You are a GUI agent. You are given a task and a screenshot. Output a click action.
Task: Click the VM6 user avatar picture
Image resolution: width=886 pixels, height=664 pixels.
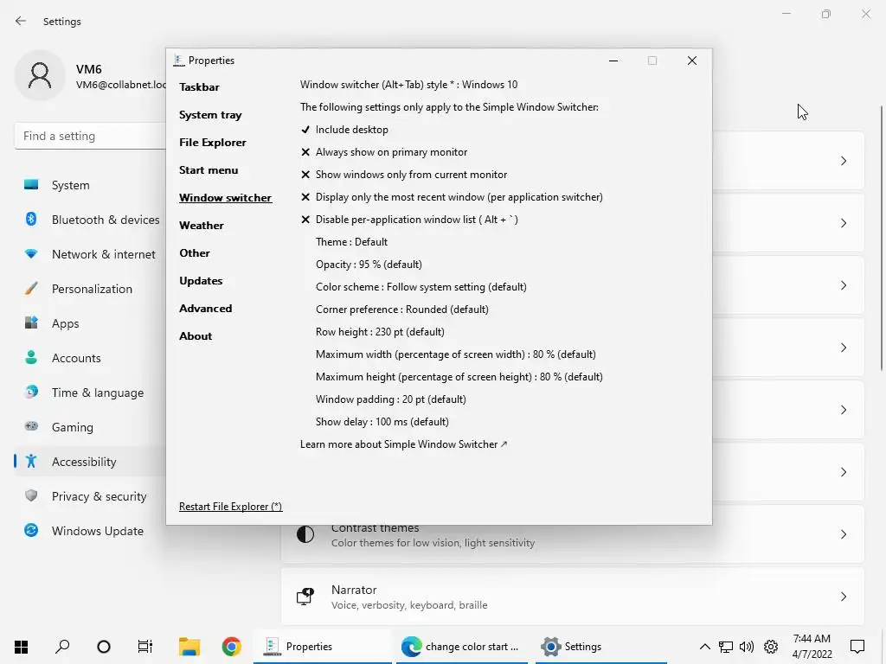click(x=40, y=75)
